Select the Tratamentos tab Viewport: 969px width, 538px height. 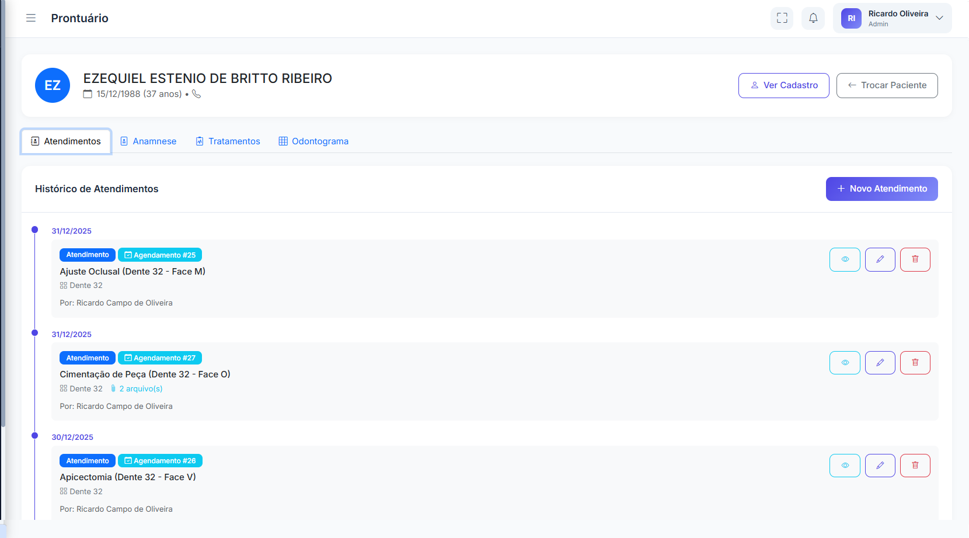(x=228, y=141)
